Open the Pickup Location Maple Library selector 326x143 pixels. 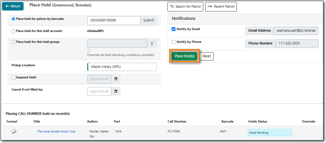tap(122, 67)
